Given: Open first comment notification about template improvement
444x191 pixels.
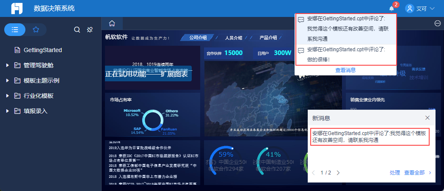Looking at the screenshot, I should pos(345,29).
